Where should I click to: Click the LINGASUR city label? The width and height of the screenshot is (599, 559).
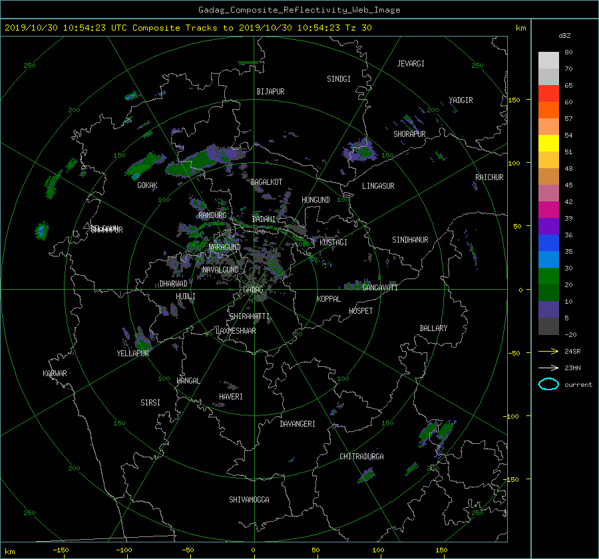pyautogui.click(x=378, y=186)
